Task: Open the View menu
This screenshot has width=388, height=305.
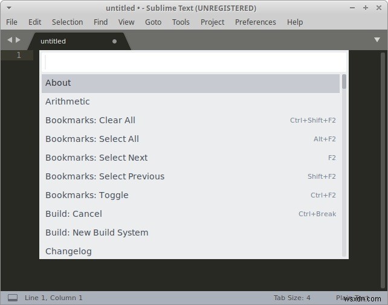Action: 126,22
